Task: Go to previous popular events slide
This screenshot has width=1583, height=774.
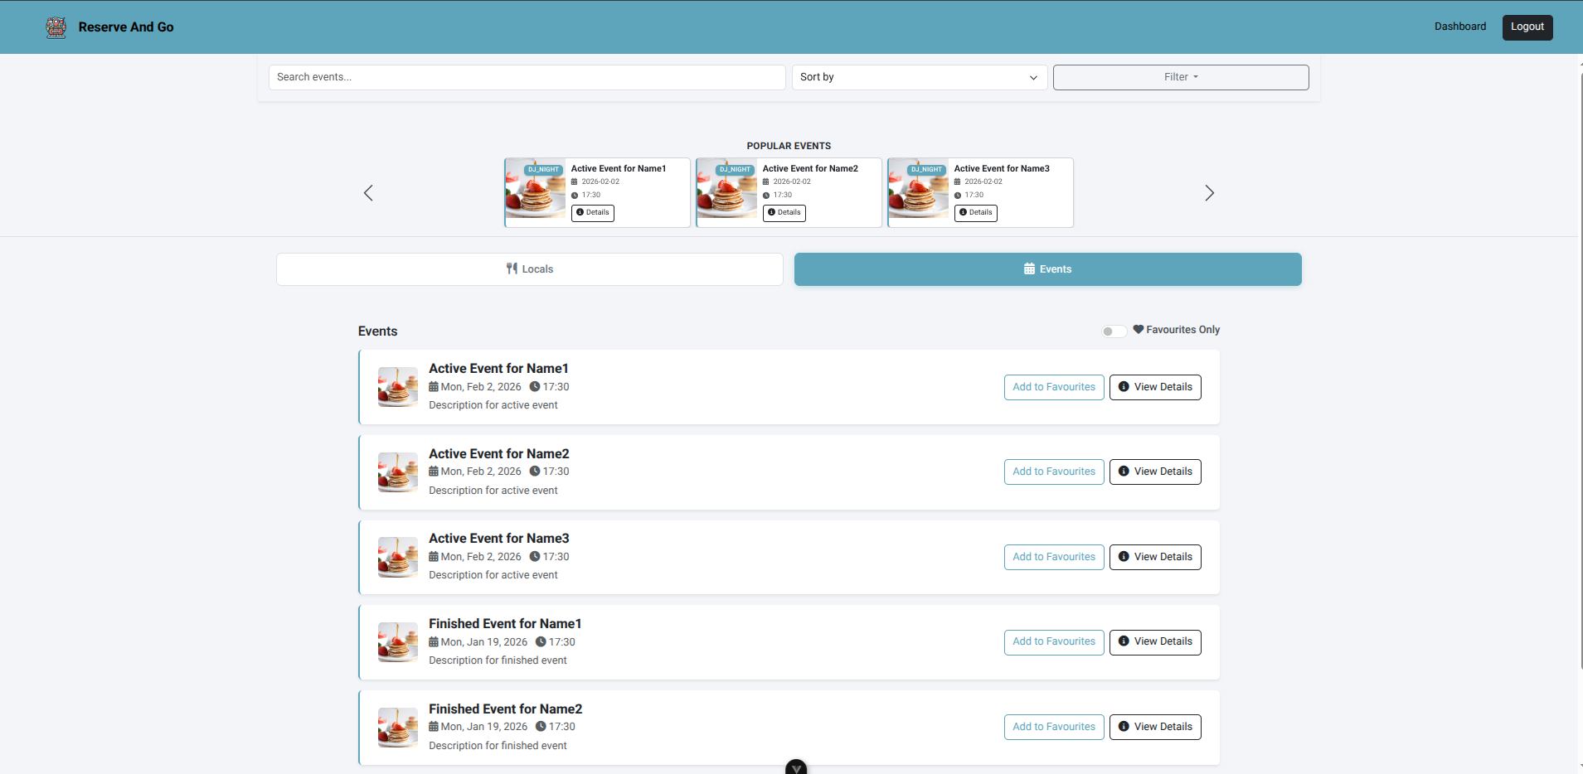Action: [368, 193]
